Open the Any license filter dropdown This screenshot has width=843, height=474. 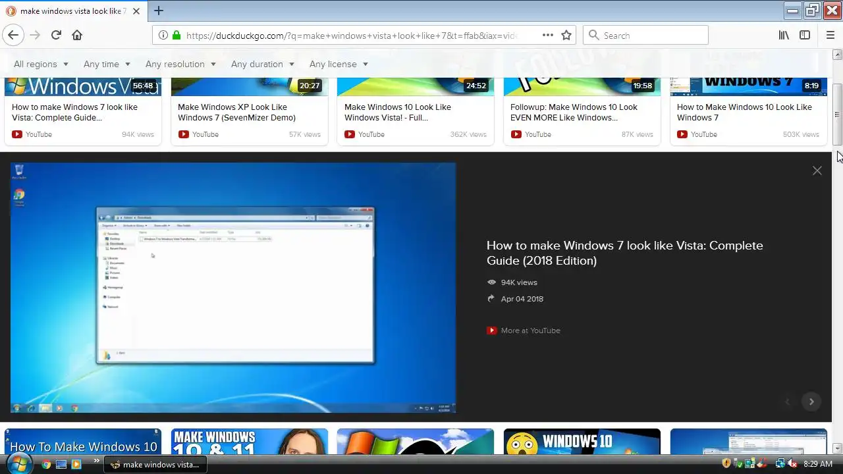coord(339,64)
